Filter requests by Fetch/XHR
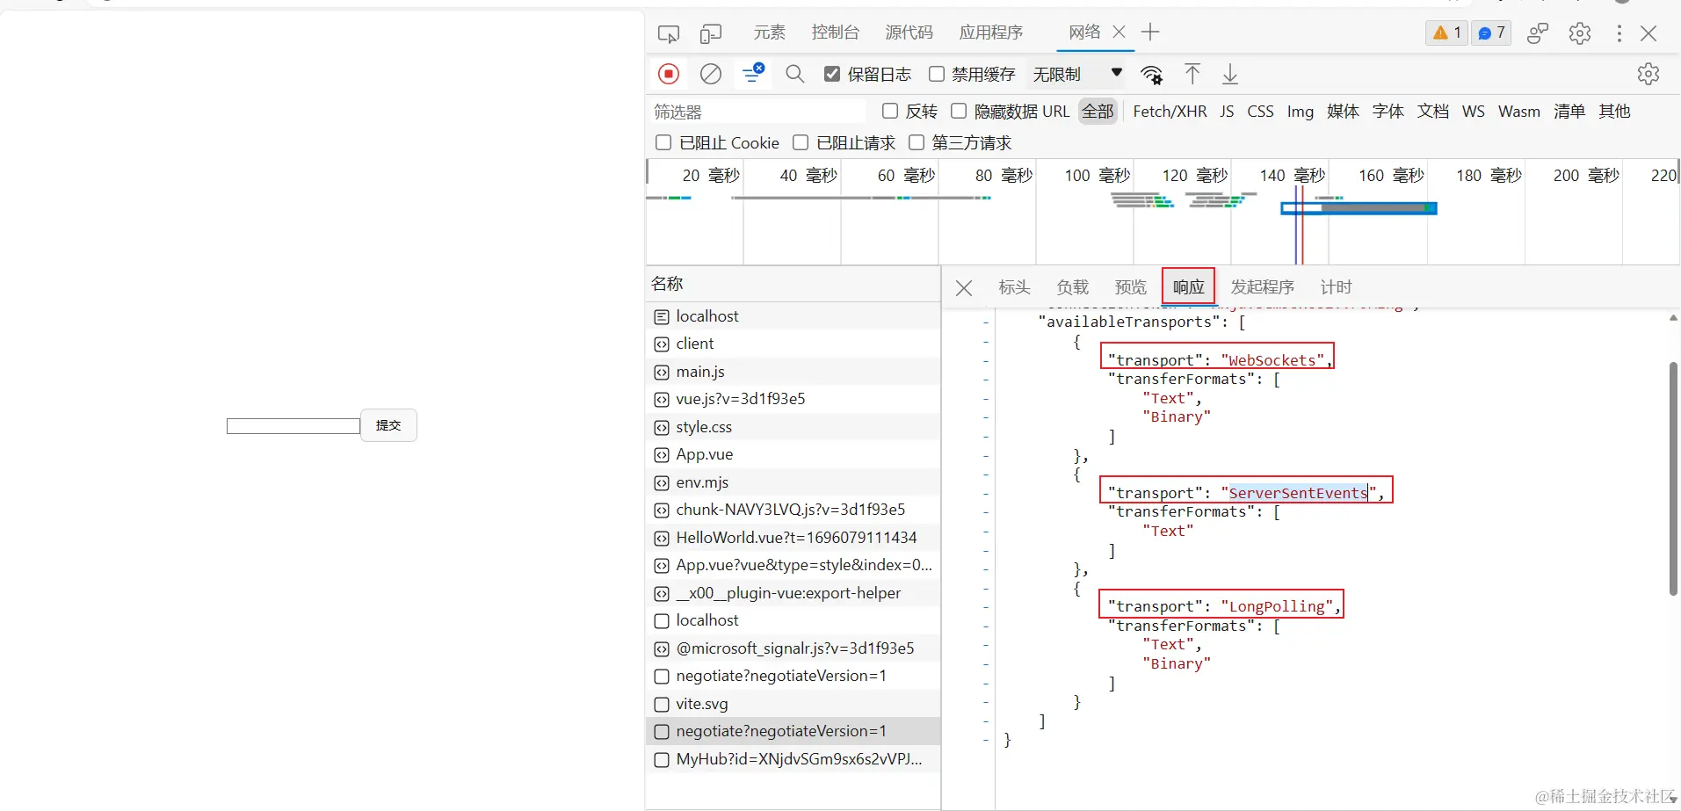The image size is (1681, 811). pos(1170,112)
